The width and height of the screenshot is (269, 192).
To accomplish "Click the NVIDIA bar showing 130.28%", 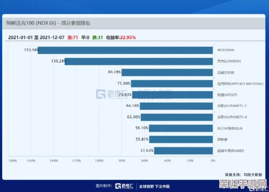I will point(139,61).
